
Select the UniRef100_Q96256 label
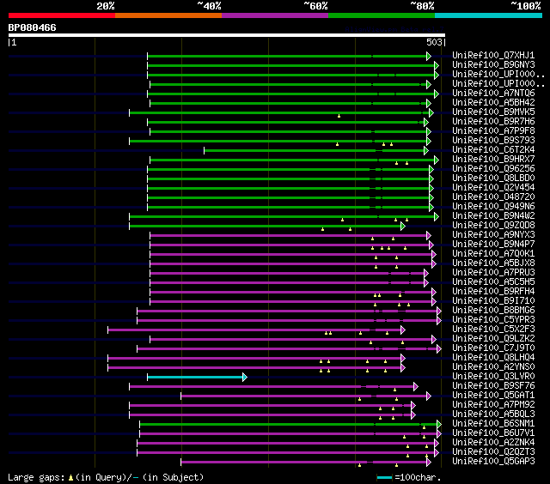click(493, 169)
